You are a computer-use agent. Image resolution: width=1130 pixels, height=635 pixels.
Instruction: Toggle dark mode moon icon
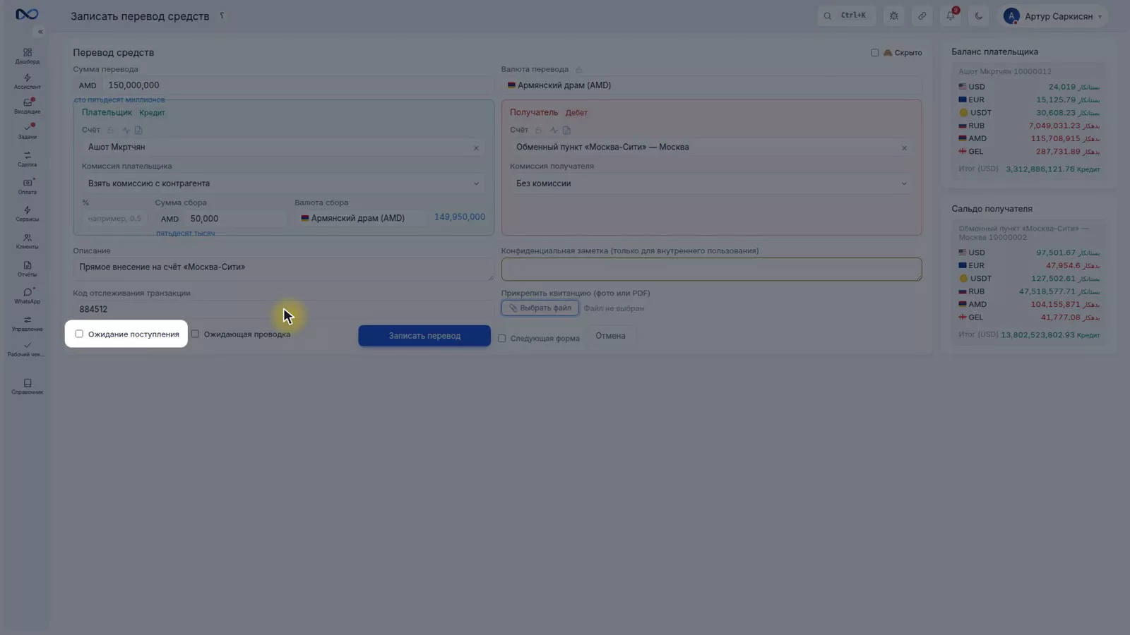click(x=978, y=16)
